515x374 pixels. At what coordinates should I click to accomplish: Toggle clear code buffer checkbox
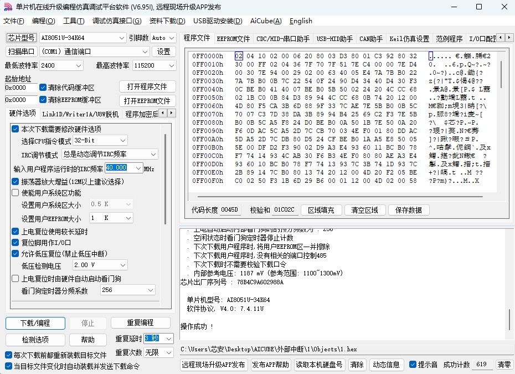coord(43,88)
